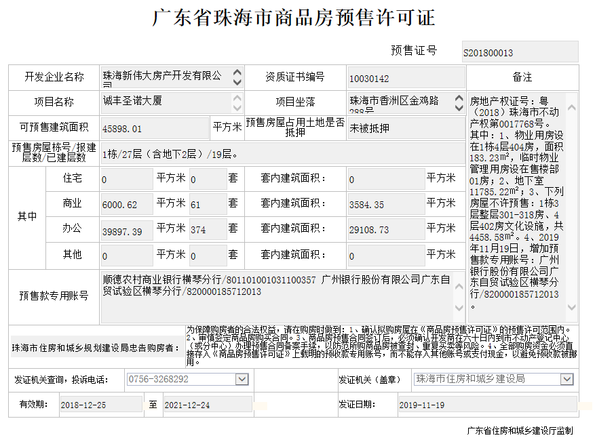Image resolution: width=595 pixels, height=442 pixels.
Task: Click the up arrow of the 备注 scrollbar
Action: click(571, 108)
